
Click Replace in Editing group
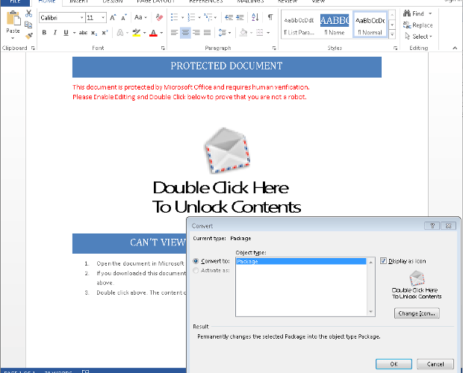click(418, 25)
